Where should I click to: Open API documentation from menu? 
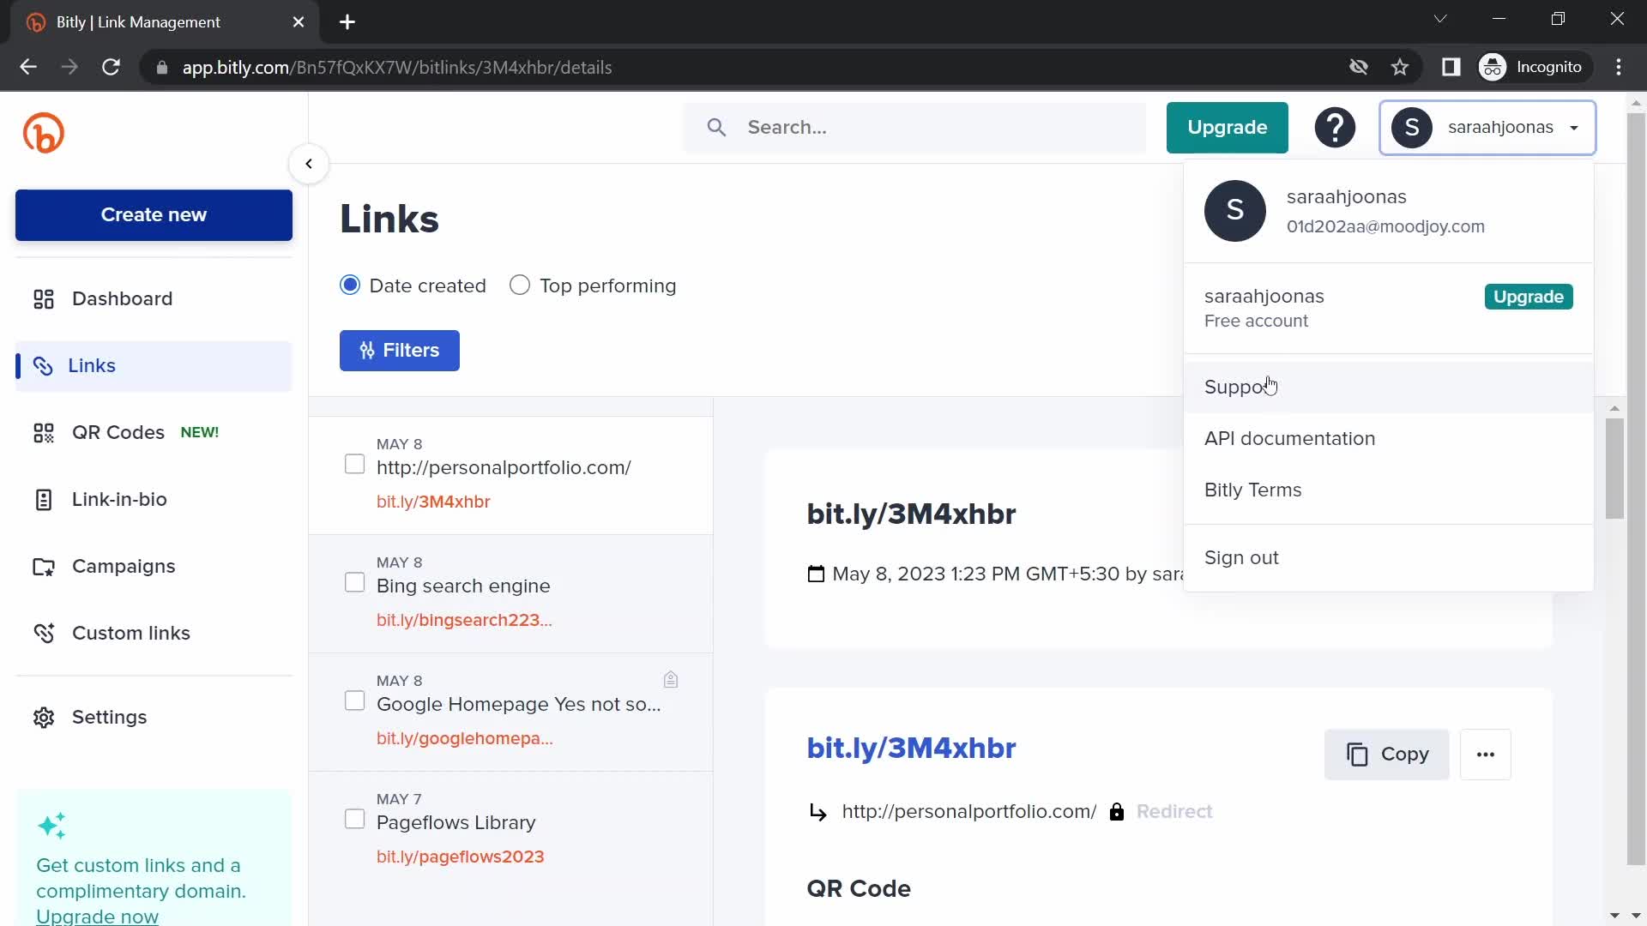click(1289, 437)
